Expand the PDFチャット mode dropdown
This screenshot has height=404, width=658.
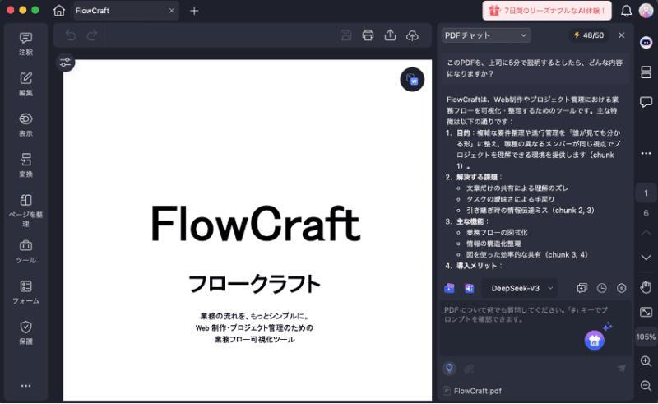click(486, 35)
